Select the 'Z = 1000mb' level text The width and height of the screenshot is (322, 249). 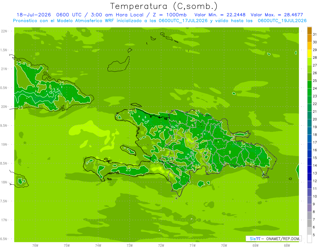tap(170, 15)
